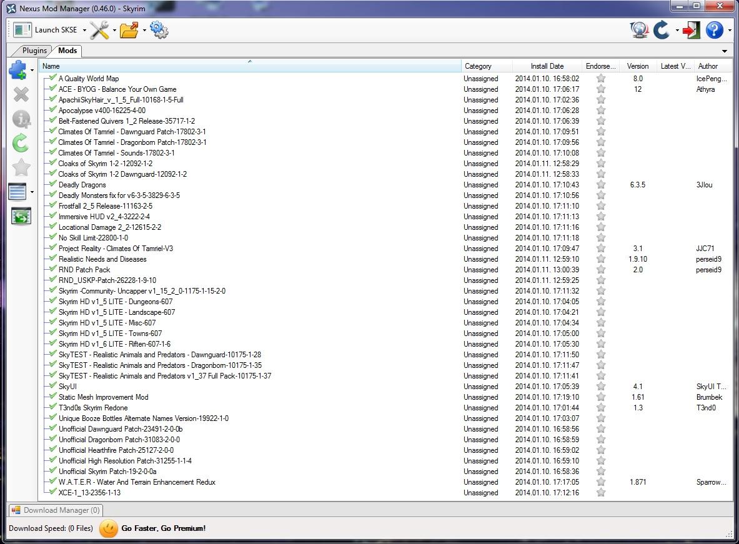Image resolution: width=739 pixels, height=544 pixels.
Task: Click the mod info icon in sidebar
Action: (21, 119)
